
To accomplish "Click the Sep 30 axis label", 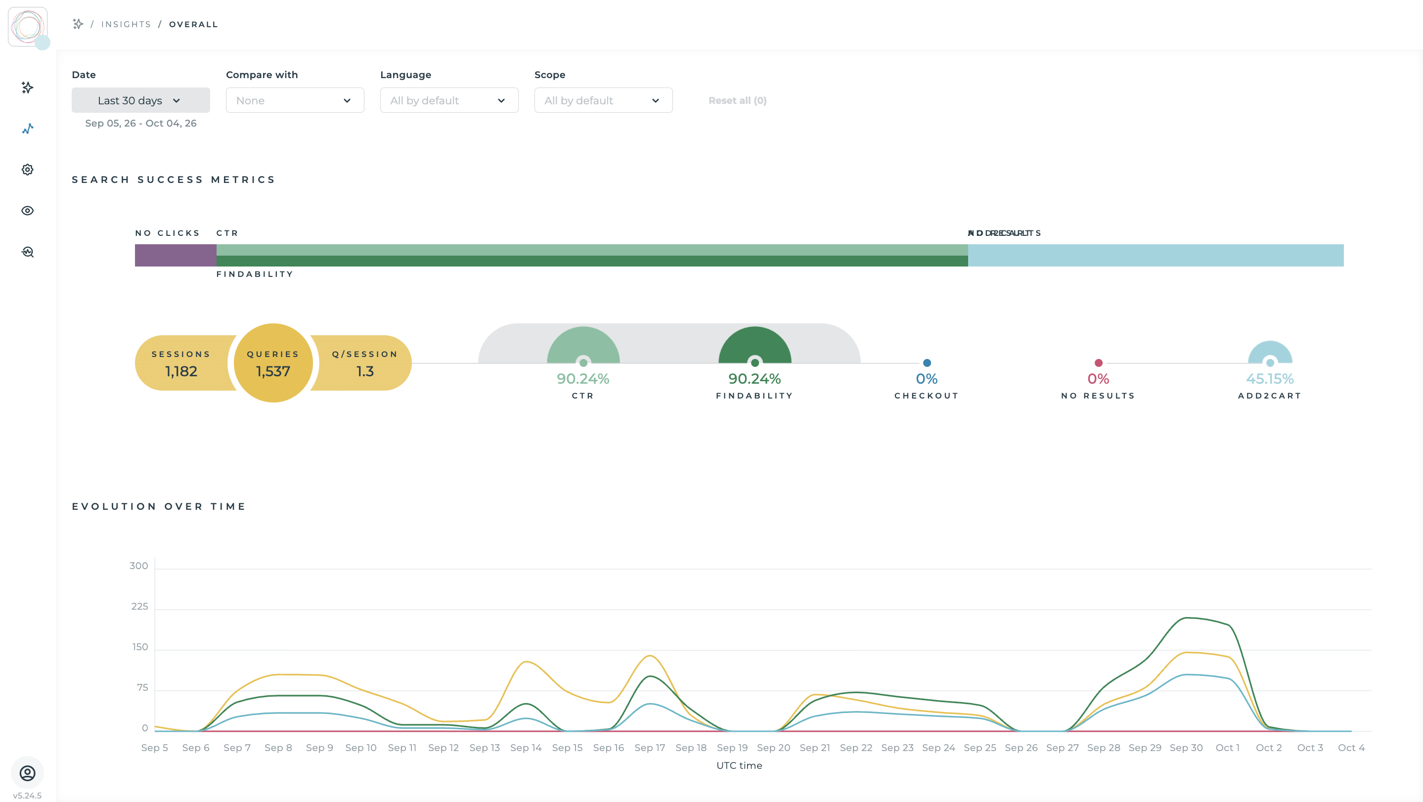I will [x=1186, y=748].
